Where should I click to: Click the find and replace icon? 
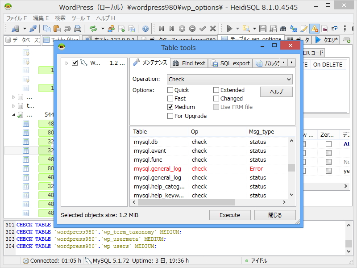click(294, 29)
